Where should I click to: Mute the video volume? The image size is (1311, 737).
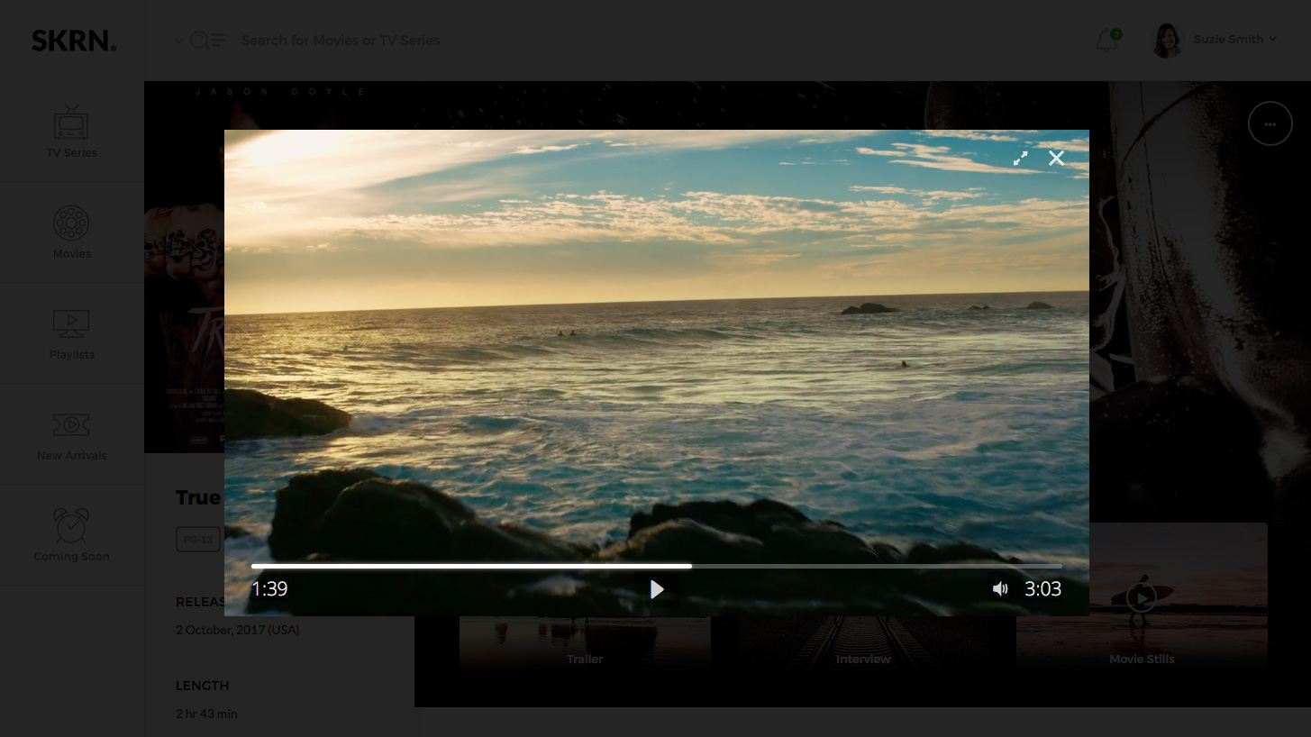click(x=999, y=589)
